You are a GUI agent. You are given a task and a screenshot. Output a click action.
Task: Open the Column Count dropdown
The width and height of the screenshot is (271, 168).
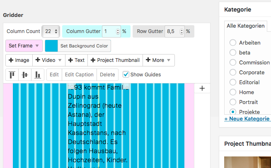[x=51, y=31]
